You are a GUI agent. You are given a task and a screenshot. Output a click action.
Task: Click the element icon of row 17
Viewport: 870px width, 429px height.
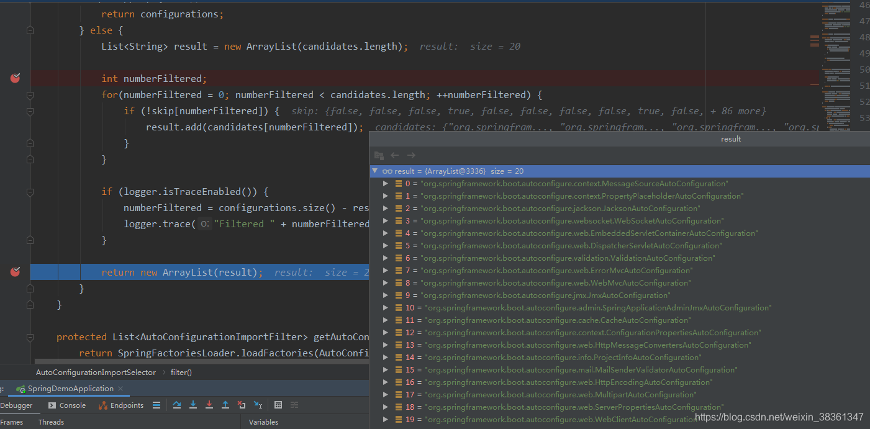398,394
